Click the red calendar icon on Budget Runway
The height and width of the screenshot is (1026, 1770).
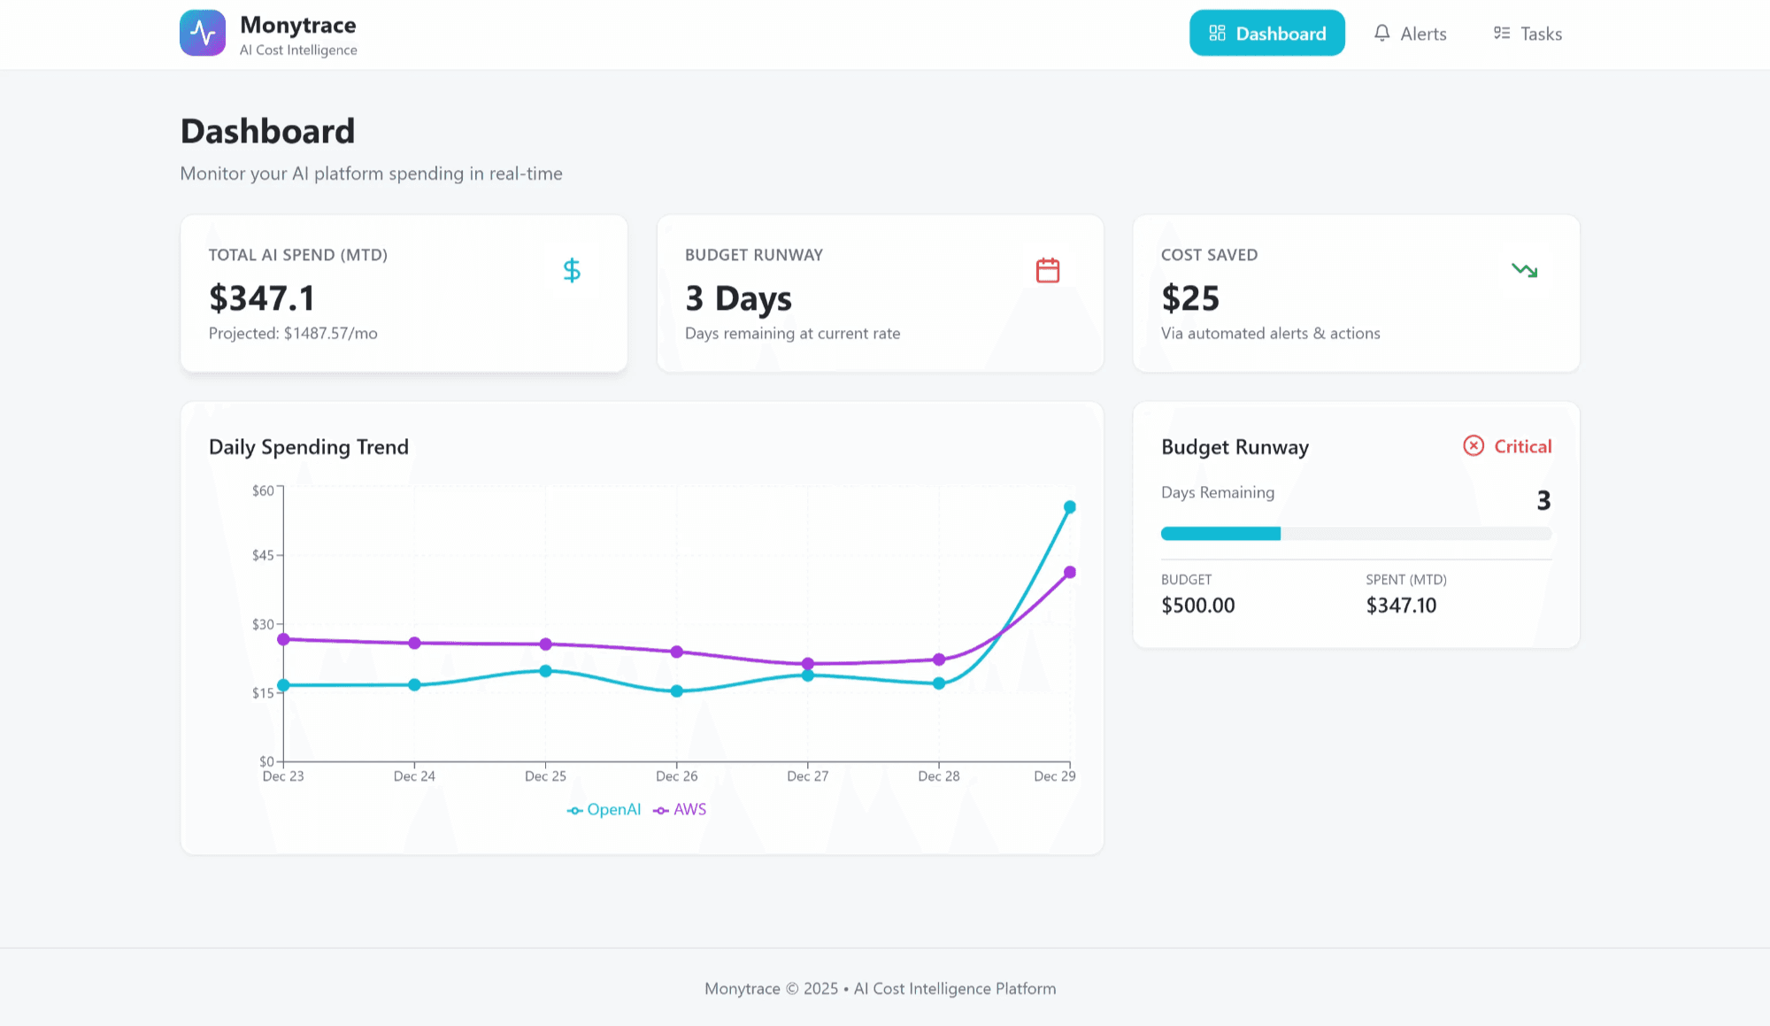pyautogui.click(x=1048, y=270)
